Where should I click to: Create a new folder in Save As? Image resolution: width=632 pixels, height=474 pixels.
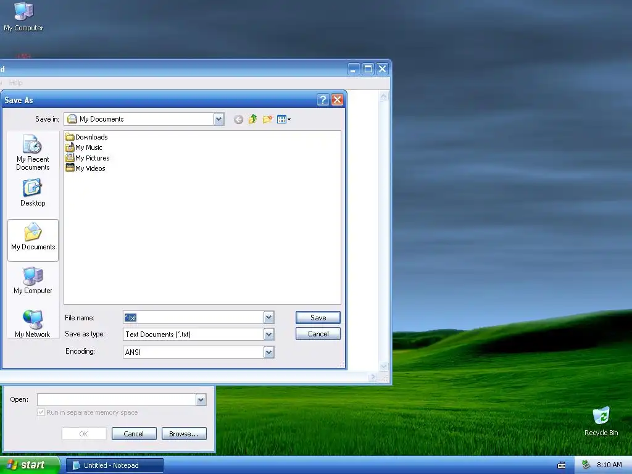(267, 119)
